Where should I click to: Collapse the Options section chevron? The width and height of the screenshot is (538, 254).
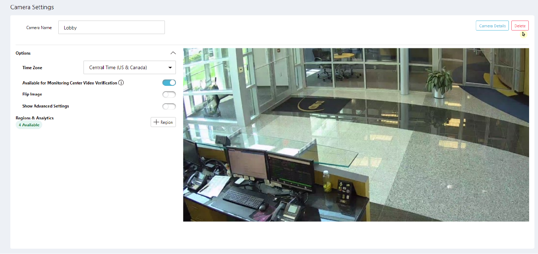pyautogui.click(x=173, y=53)
